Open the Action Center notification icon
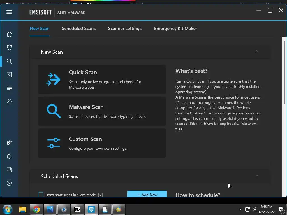The width and height of the screenshot is (287, 215). [x=281, y=210]
